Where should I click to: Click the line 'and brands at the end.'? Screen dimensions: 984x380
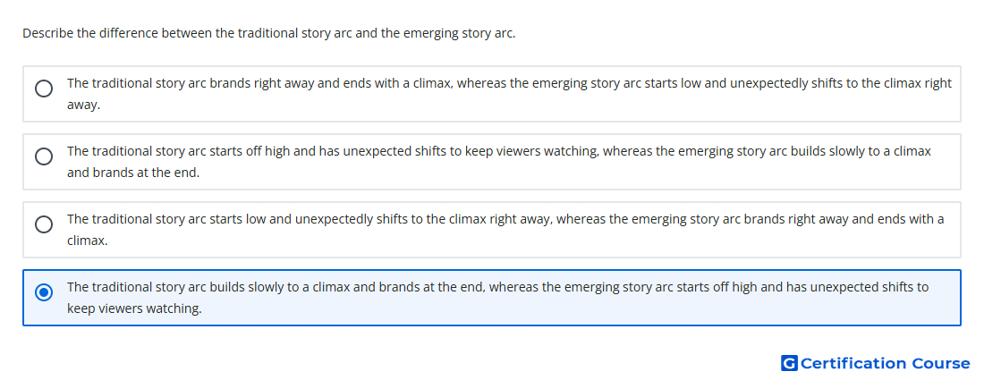pyautogui.click(x=133, y=173)
